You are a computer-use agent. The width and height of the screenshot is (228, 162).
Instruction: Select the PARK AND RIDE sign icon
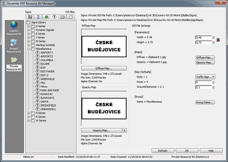click(37, 90)
